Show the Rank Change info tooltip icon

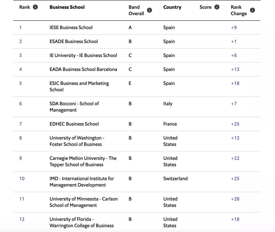(x=252, y=10)
